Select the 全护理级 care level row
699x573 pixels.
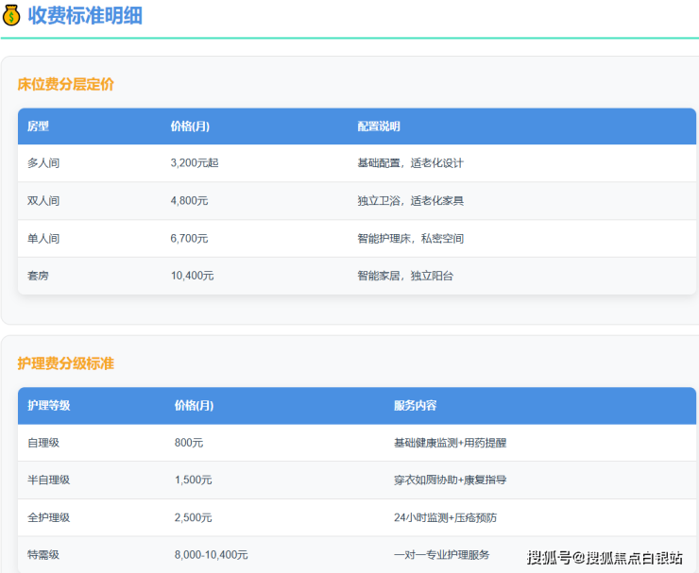point(48,518)
